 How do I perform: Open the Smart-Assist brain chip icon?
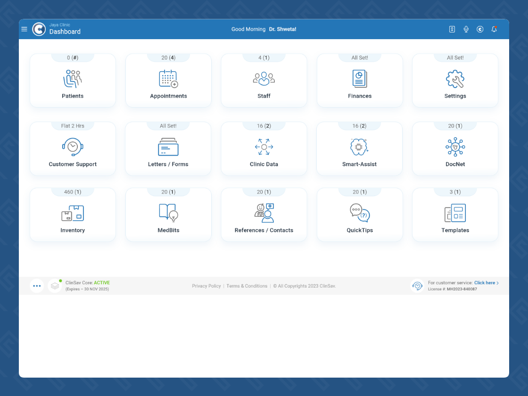(x=359, y=147)
